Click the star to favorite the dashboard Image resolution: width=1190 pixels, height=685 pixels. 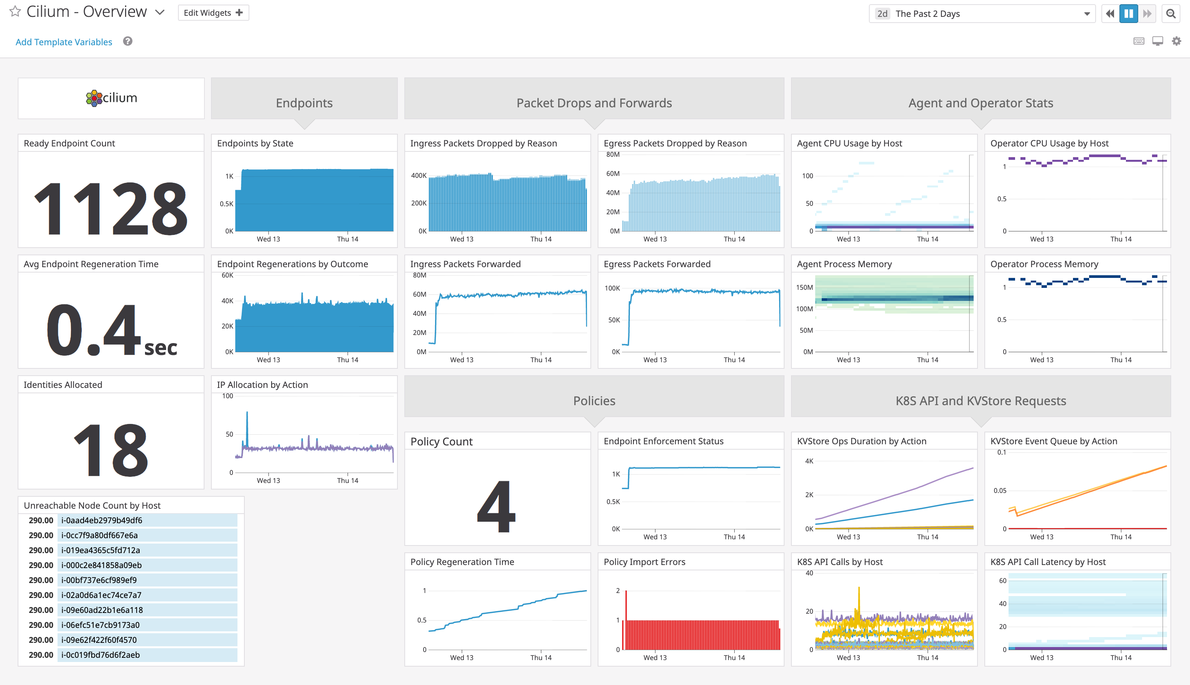coord(14,12)
